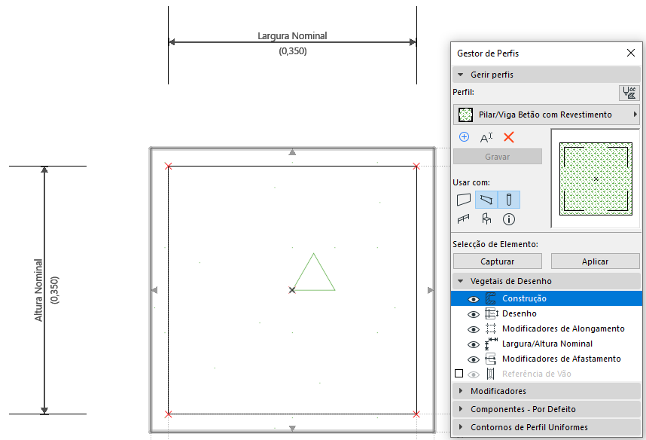
Task: Click the top-left red X corner node
Action: (x=168, y=167)
